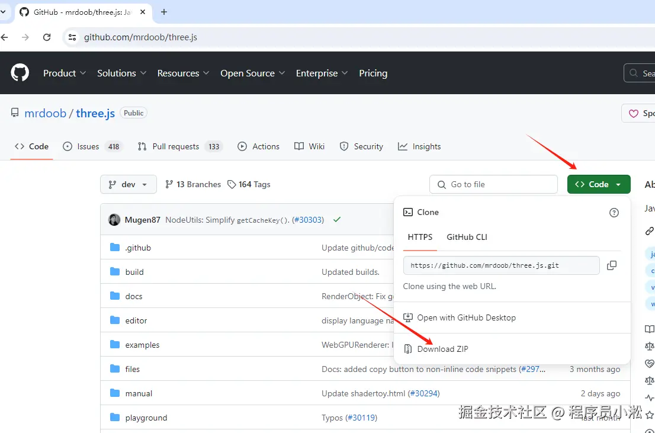Select the Code tab
Screen dimensions: 655x433
pos(32,146)
